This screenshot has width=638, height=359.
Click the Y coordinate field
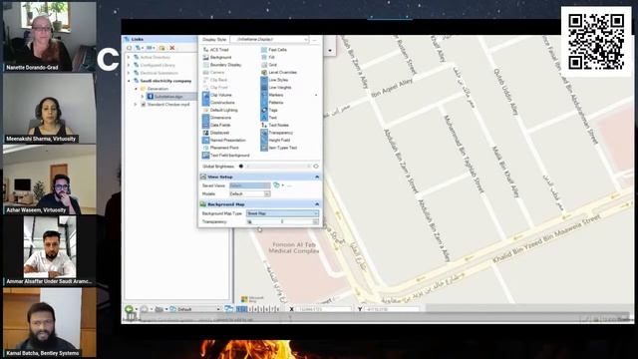point(392,309)
